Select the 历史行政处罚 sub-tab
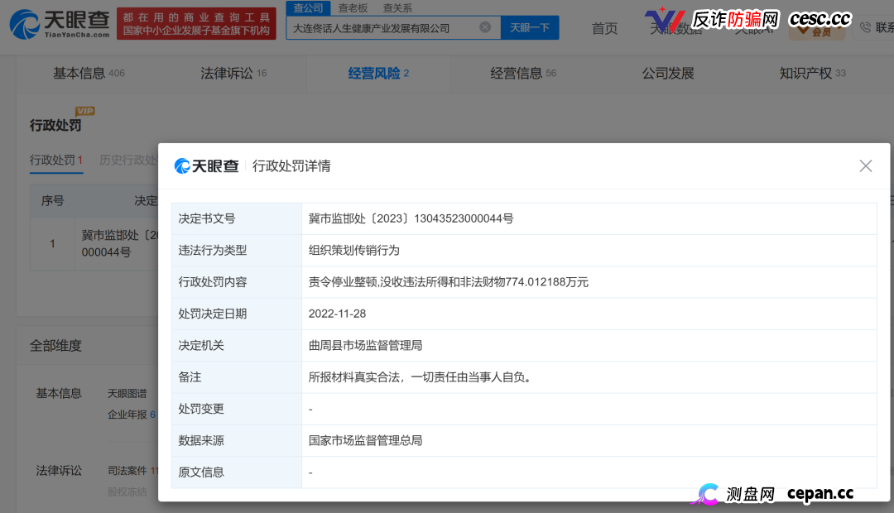Viewport: 894px width, 513px height. click(x=128, y=161)
